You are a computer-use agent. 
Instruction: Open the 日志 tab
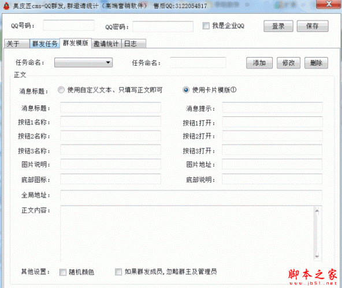point(133,44)
